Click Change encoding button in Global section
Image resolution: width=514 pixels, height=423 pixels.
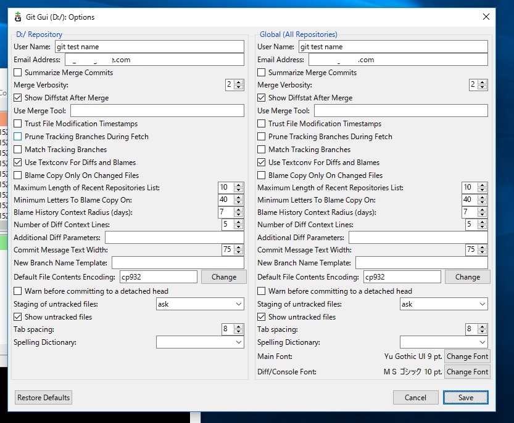[x=468, y=276]
